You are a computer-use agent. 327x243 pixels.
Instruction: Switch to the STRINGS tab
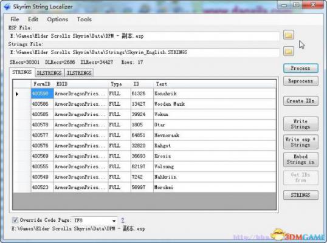tap(22, 72)
